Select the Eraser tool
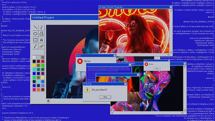 pos(41,46)
